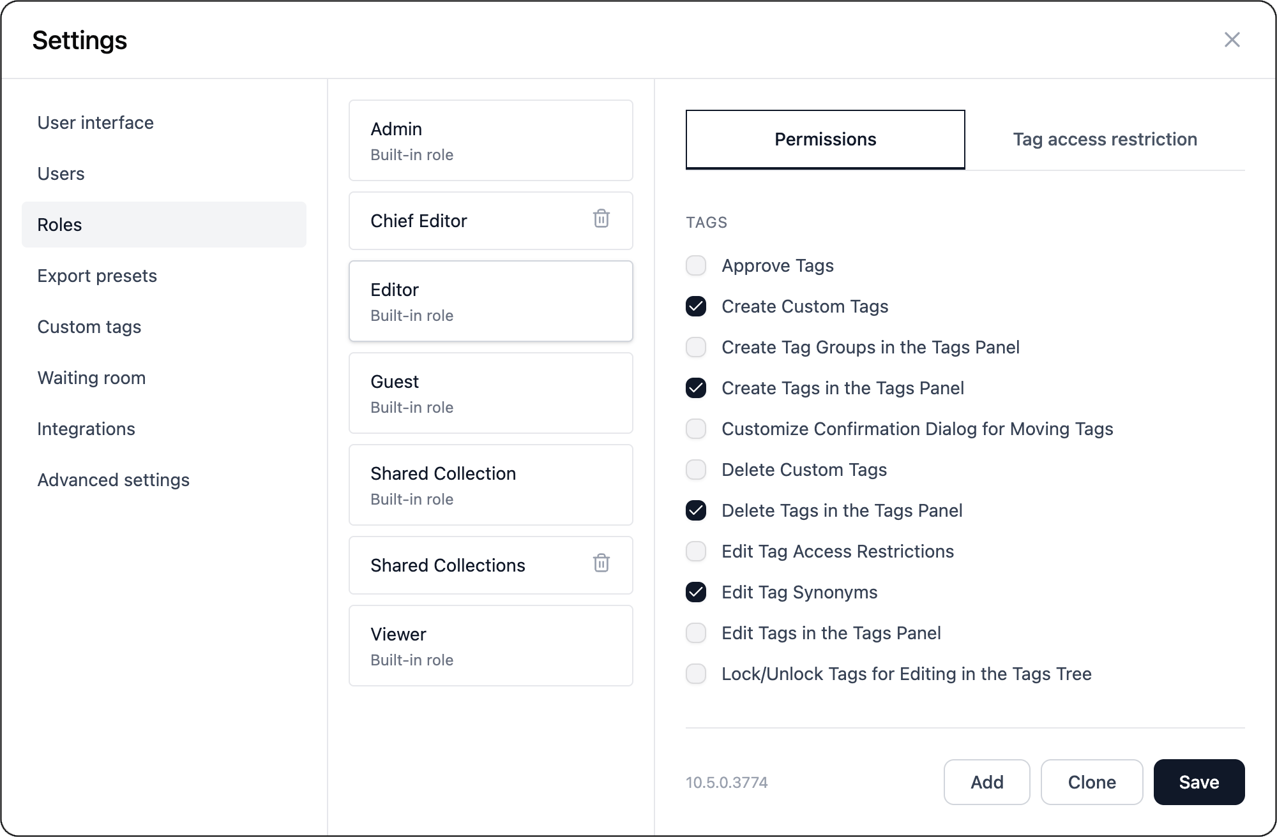Tick Lock/Unlock Tags for Editing checkbox
Image resolution: width=1277 pixels, height=837 pixels.
pos(696,674)
